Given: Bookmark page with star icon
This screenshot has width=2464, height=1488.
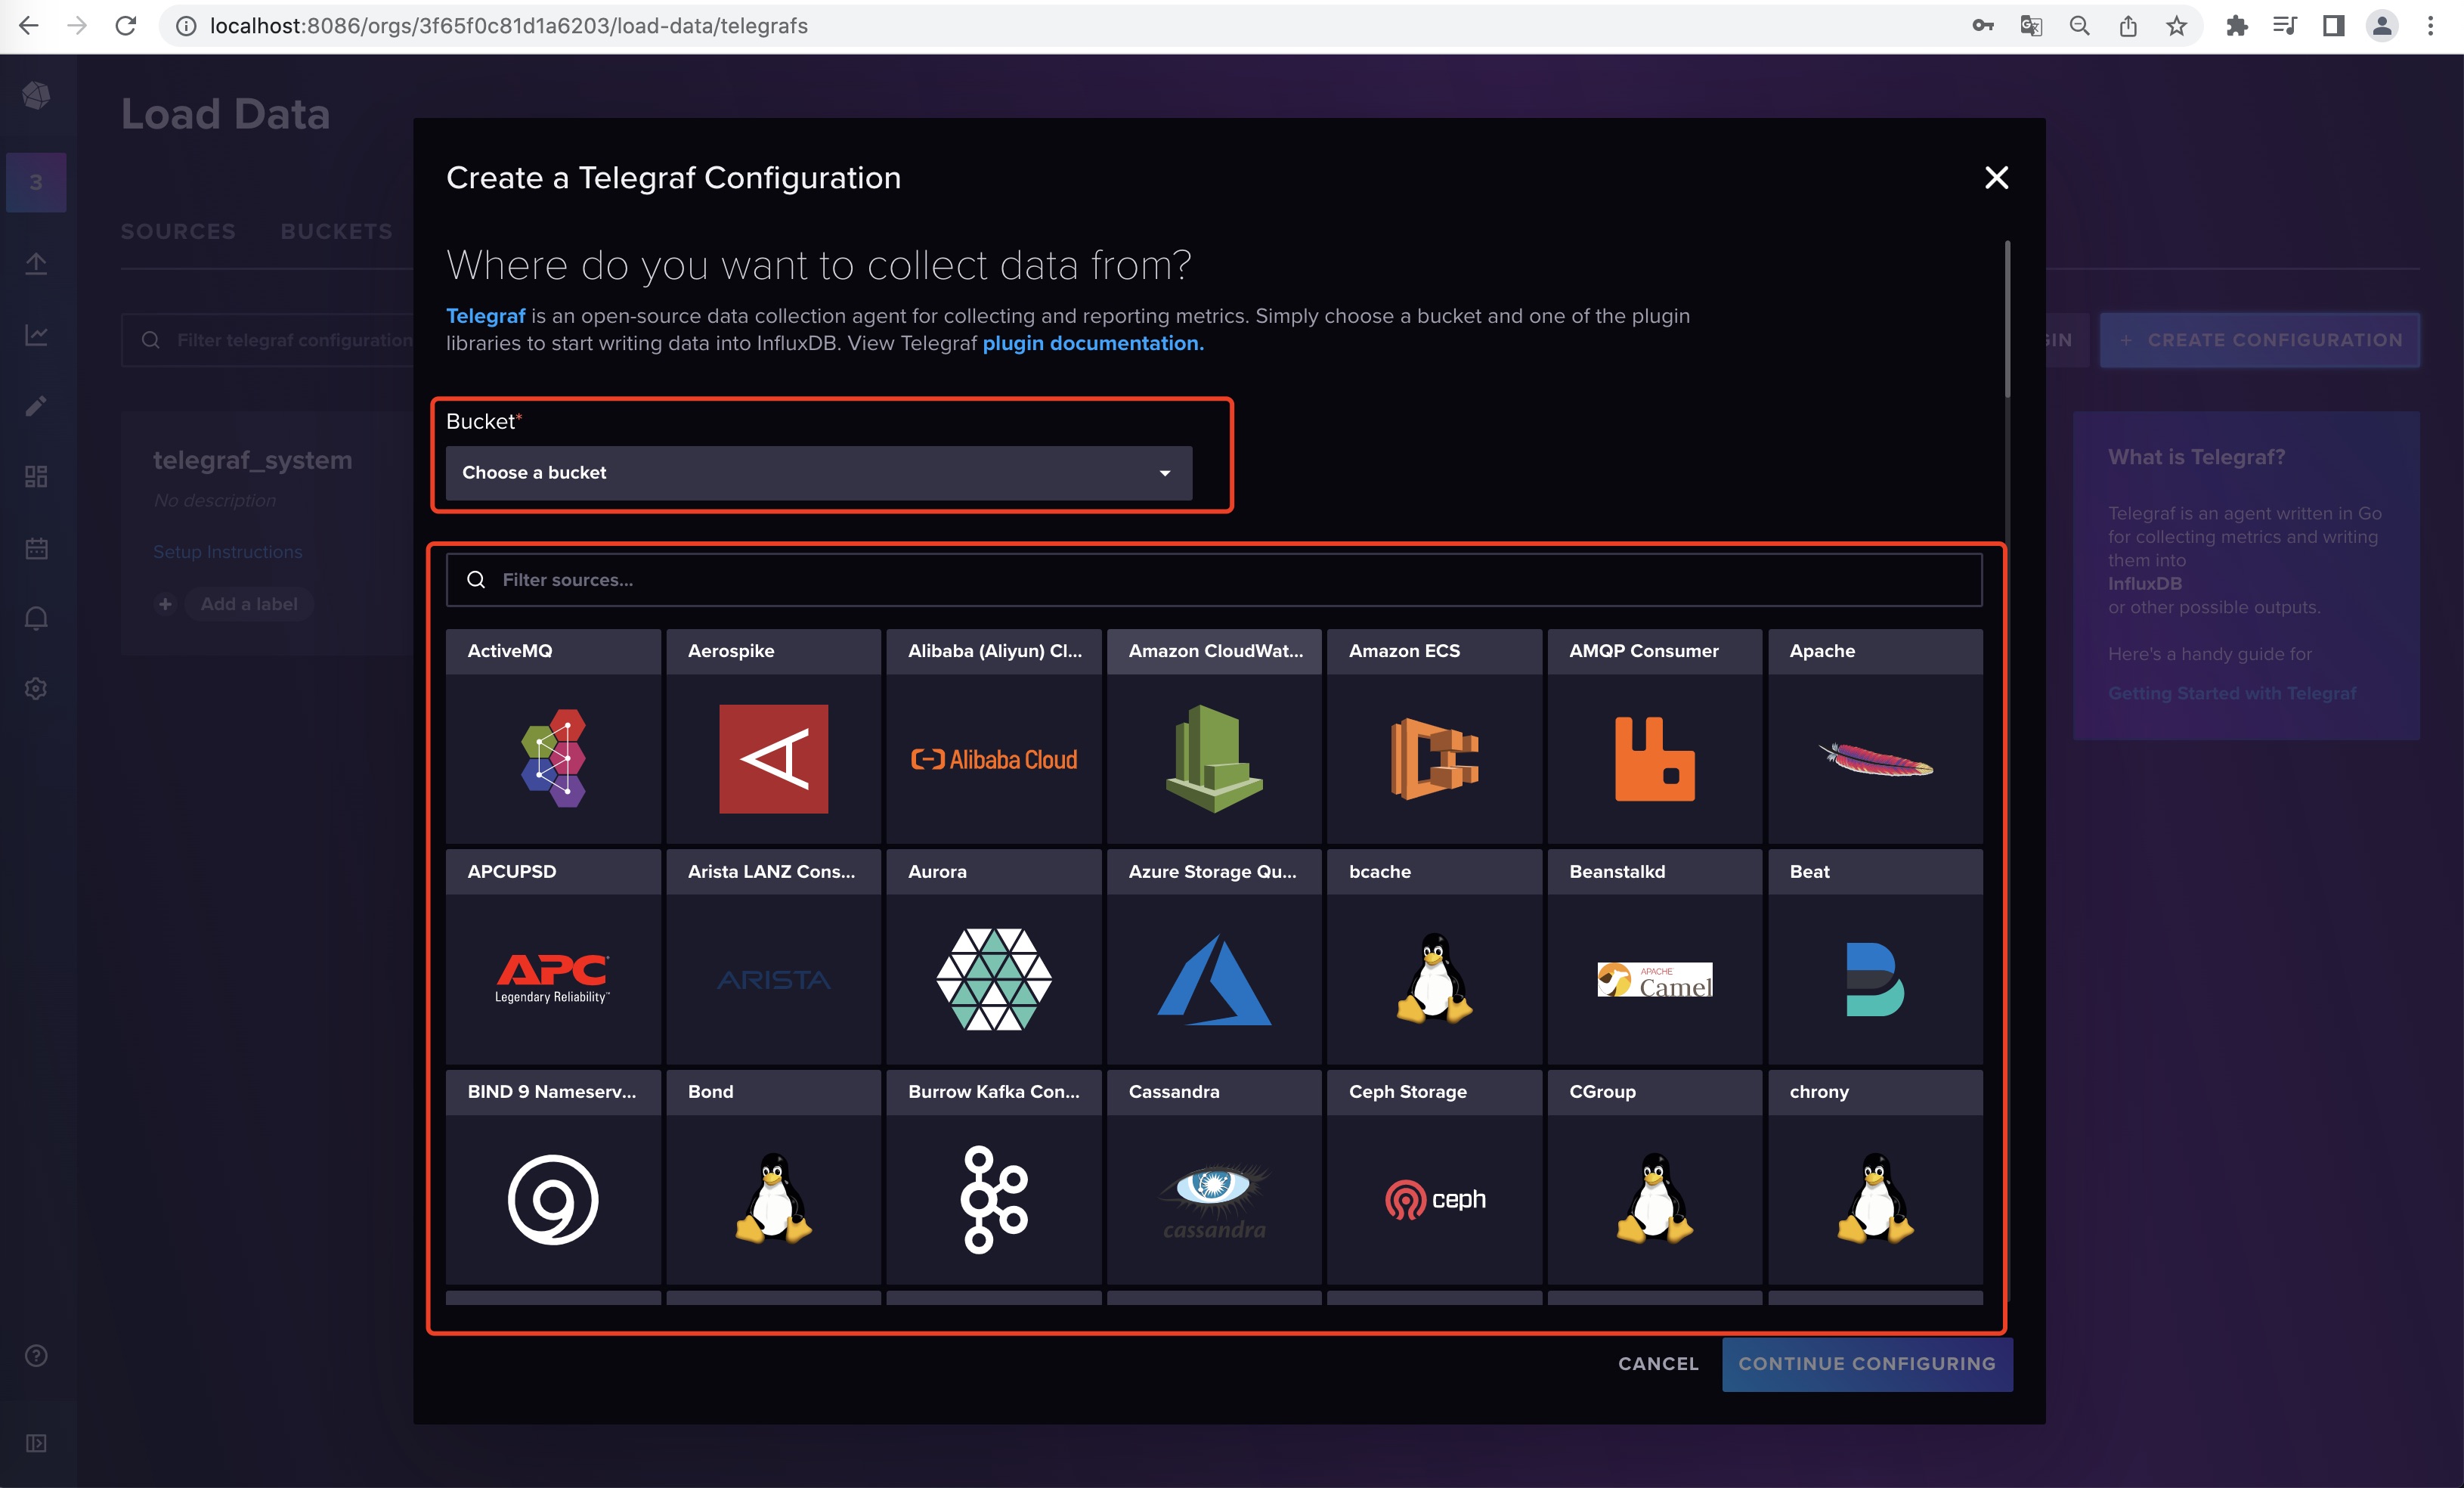Looking at the screenshot, I should point(2177,26).
